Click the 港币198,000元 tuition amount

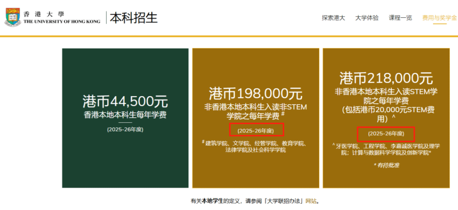click(x=255, y=94)
